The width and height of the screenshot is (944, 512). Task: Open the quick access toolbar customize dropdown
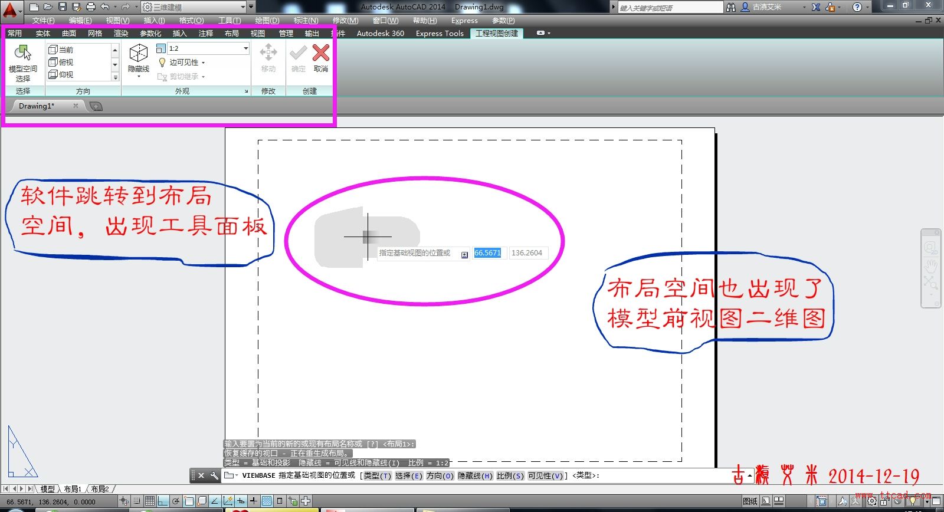pyautogui.click(x=251, y=7)
